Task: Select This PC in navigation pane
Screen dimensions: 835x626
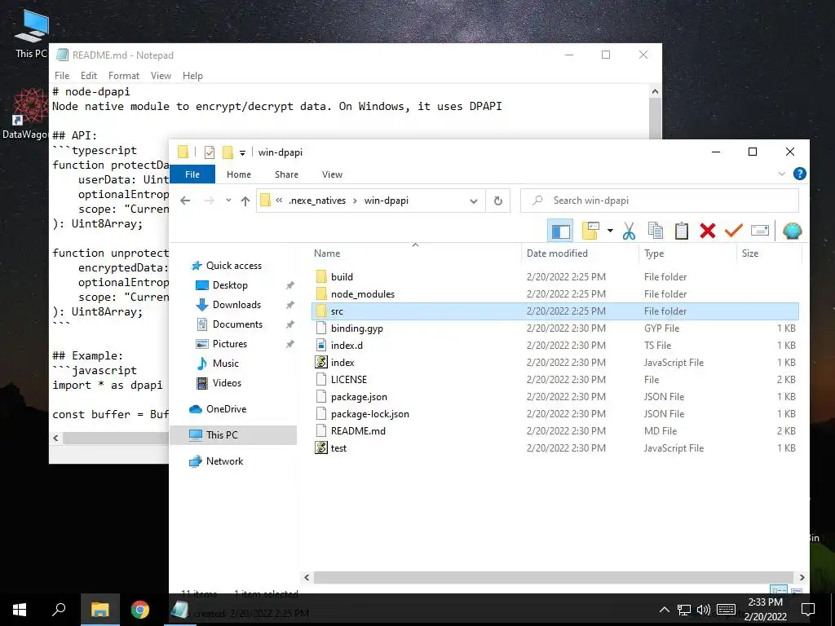Action: (233, 435)
